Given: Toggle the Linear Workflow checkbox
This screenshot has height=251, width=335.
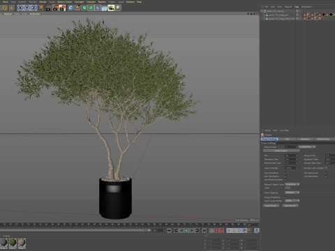Looking at the screenshot, I should pos(285,197).
